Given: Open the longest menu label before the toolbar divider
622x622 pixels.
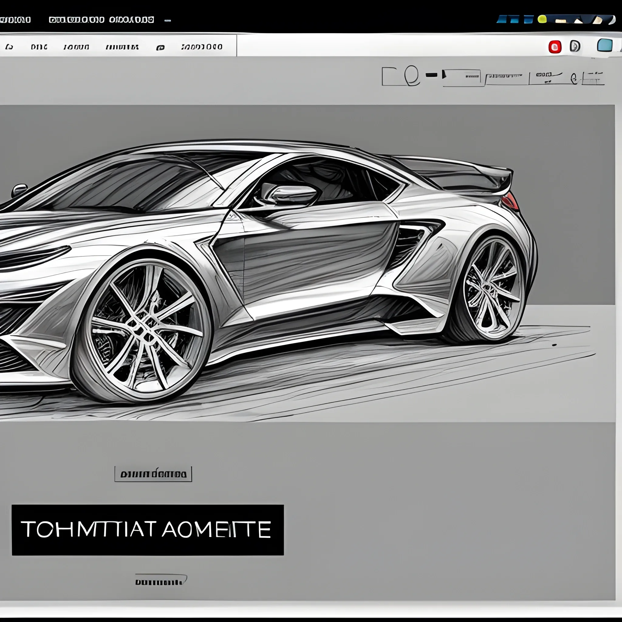Looking at the screenshot, I should (x=202, y=47).
